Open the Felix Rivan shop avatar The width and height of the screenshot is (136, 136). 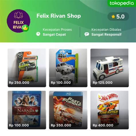(18, 21)
